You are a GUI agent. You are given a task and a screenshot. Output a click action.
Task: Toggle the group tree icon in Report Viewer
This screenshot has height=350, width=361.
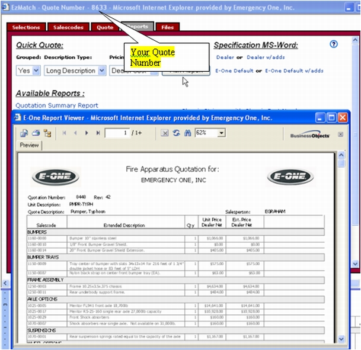coord(47,133)
